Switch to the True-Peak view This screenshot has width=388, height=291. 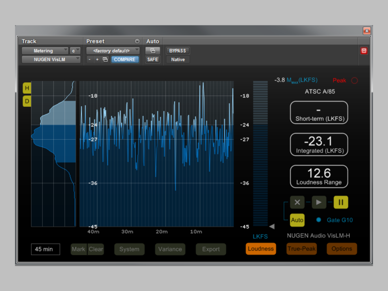coord(301,249)
